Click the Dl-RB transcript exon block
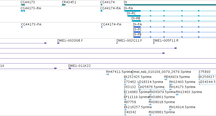The height and width of the screenshot is (116, 216). click(136, 21)
